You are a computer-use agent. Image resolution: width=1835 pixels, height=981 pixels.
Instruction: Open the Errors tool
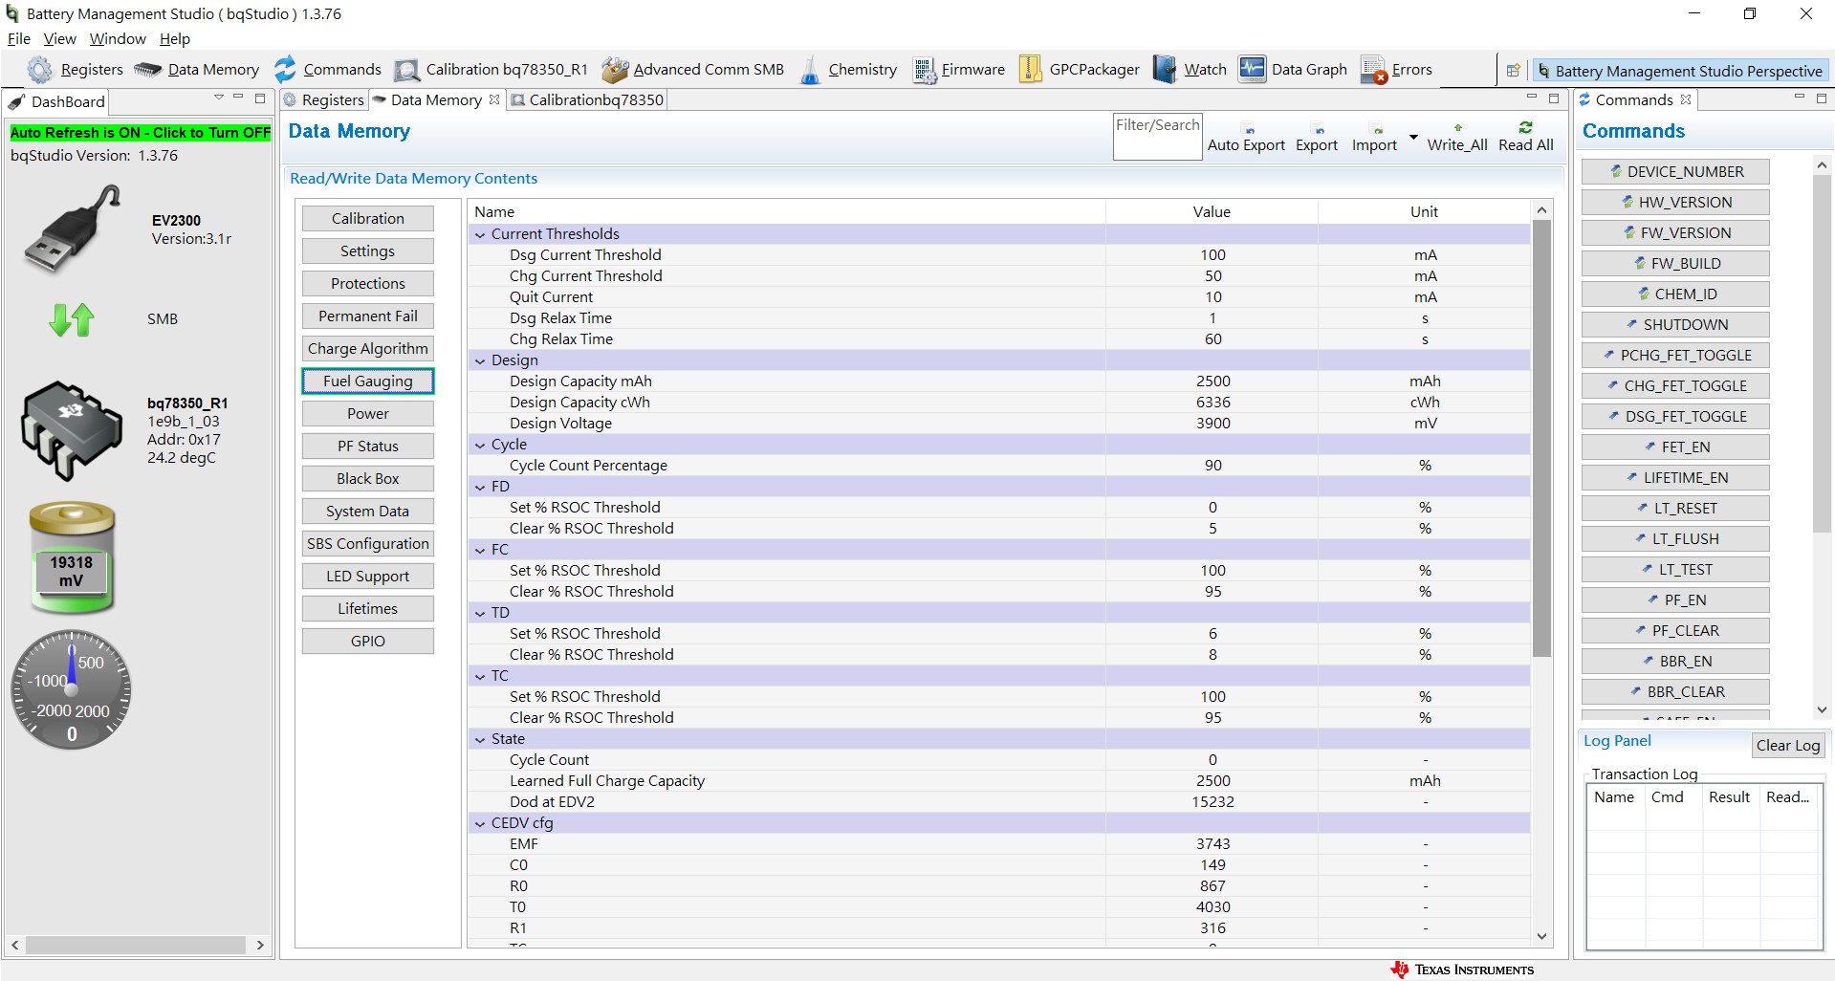(1396, 70)
